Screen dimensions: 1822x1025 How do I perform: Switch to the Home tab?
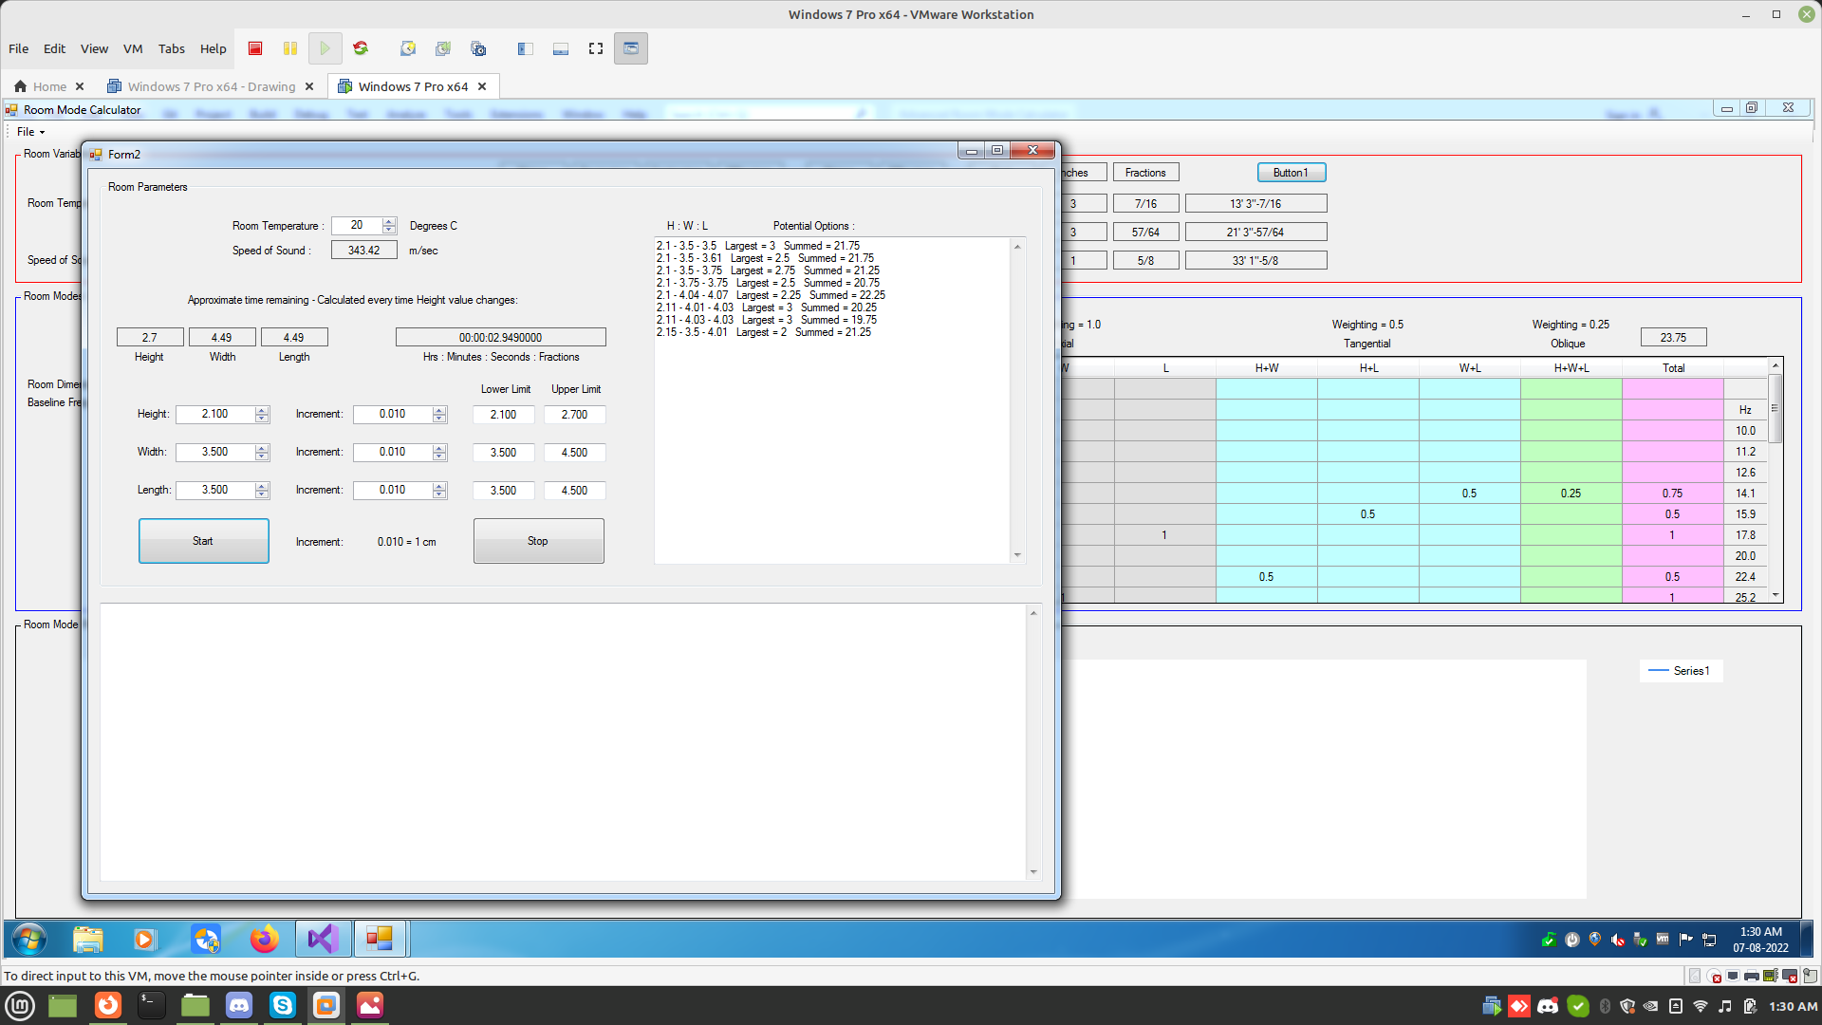coord(49,85)
